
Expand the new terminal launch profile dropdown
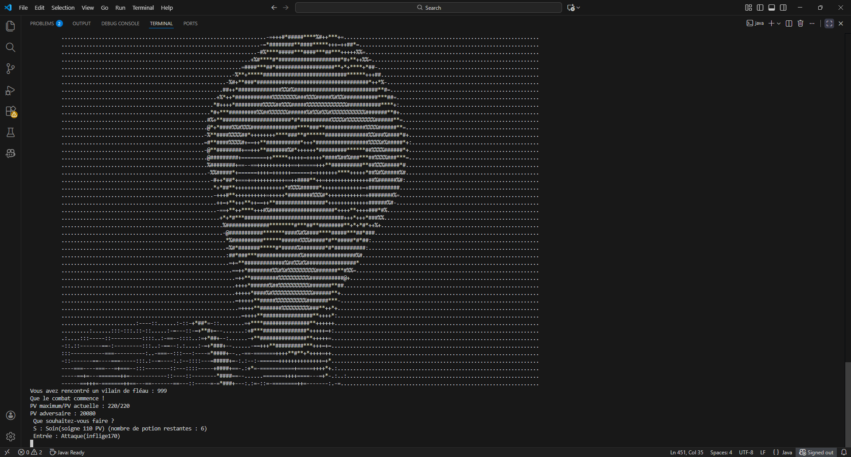pyautogui.click(x=779, y=23)
